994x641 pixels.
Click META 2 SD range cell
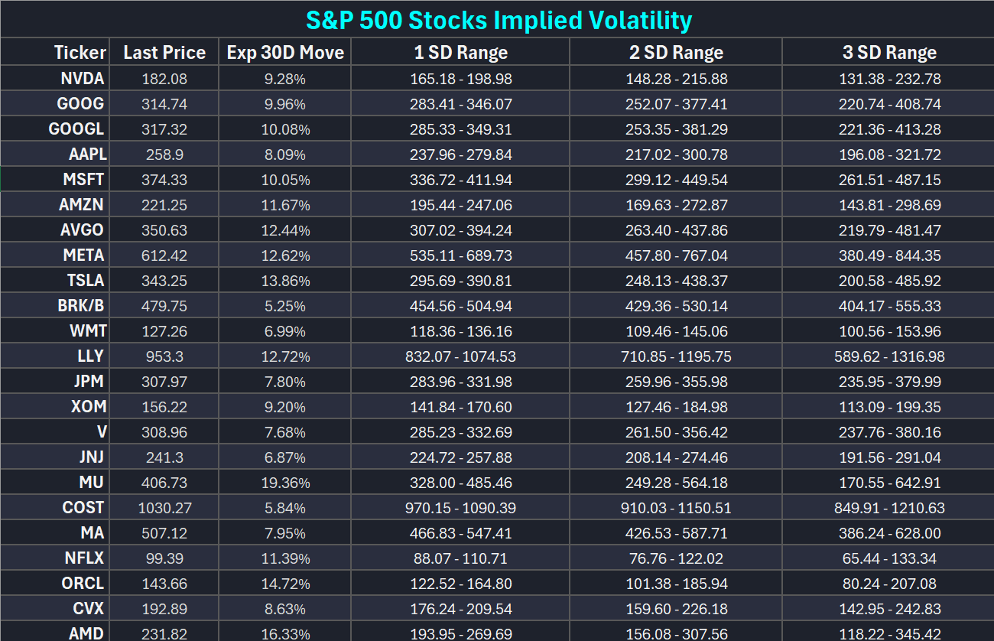click(675, 255)
